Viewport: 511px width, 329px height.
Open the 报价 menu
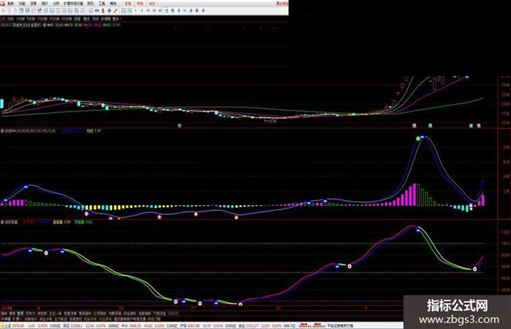click(x=45, y=4)
